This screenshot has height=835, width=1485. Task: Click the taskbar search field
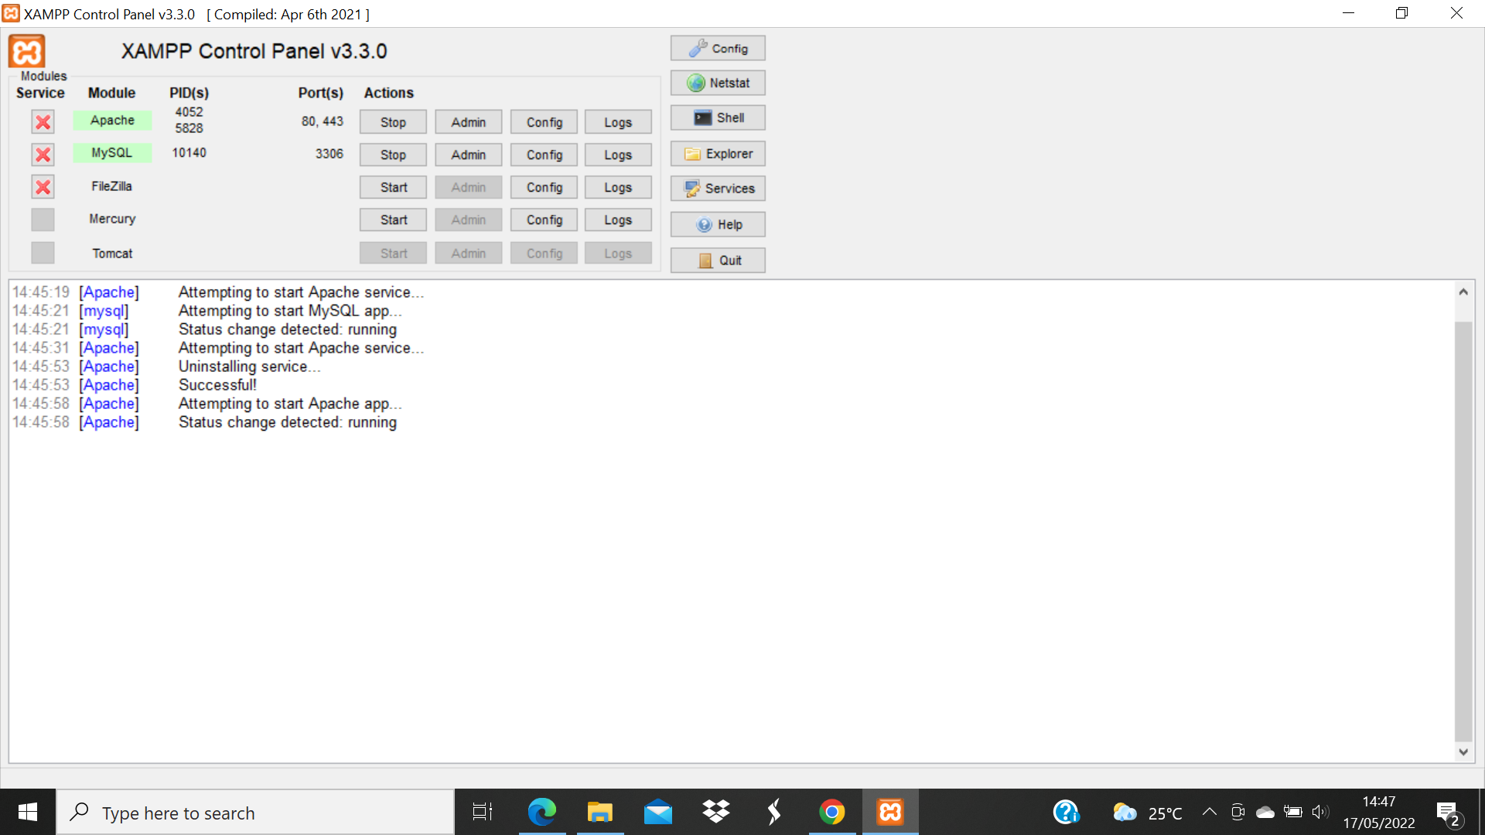tap(255, 813)
